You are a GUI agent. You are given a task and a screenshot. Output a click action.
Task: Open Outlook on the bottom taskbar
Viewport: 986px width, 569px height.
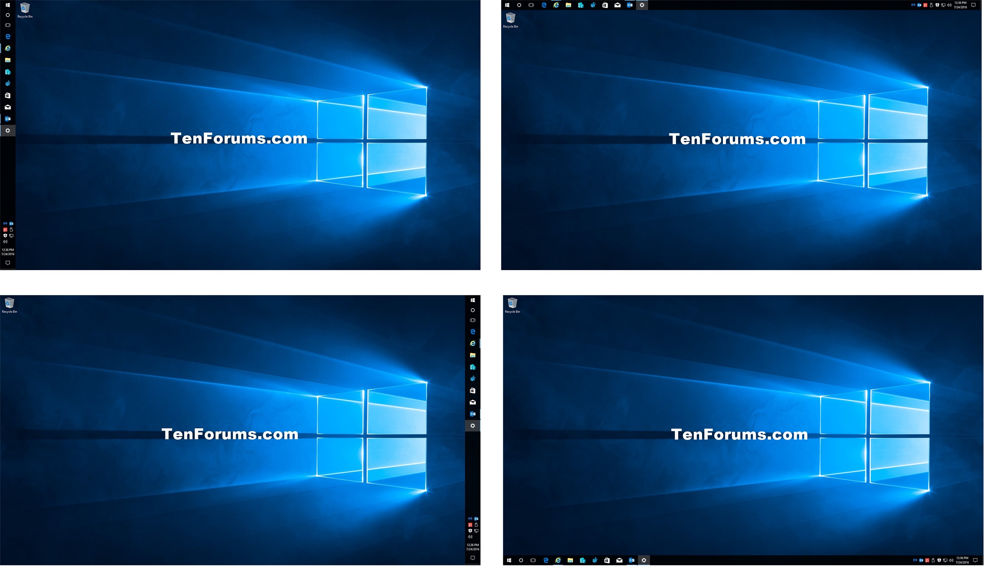tap(631, 560)
